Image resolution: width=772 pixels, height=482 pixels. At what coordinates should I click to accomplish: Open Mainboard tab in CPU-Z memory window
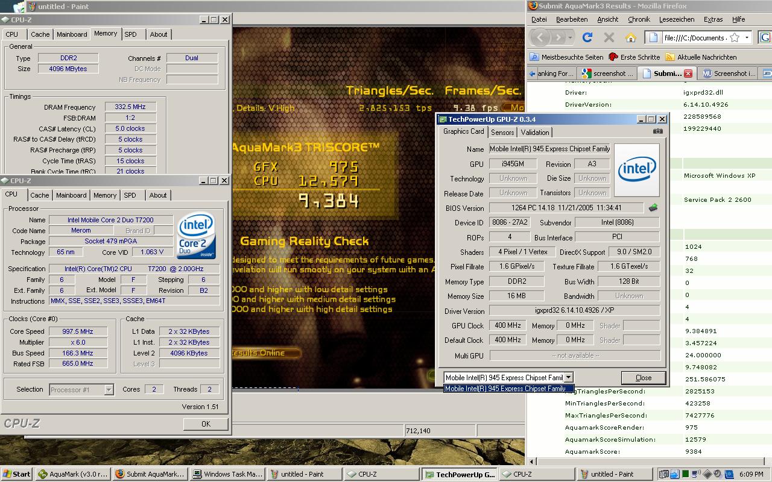[72, 34]
